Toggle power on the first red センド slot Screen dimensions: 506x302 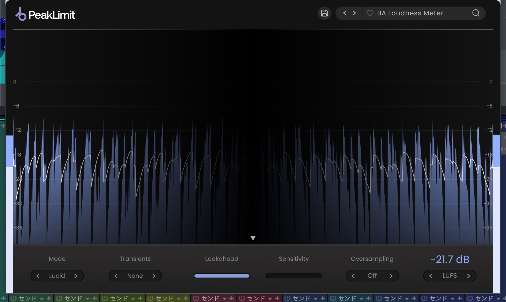pyautogui.click(x=196, y=298)
